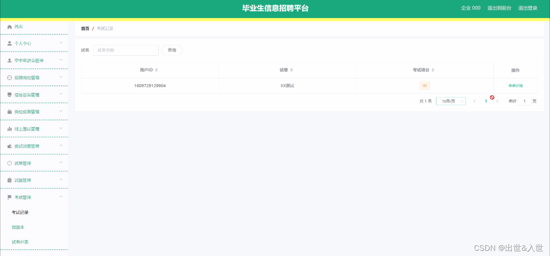
Task: Focus the 试卷名称 search input
Action: 126,50
